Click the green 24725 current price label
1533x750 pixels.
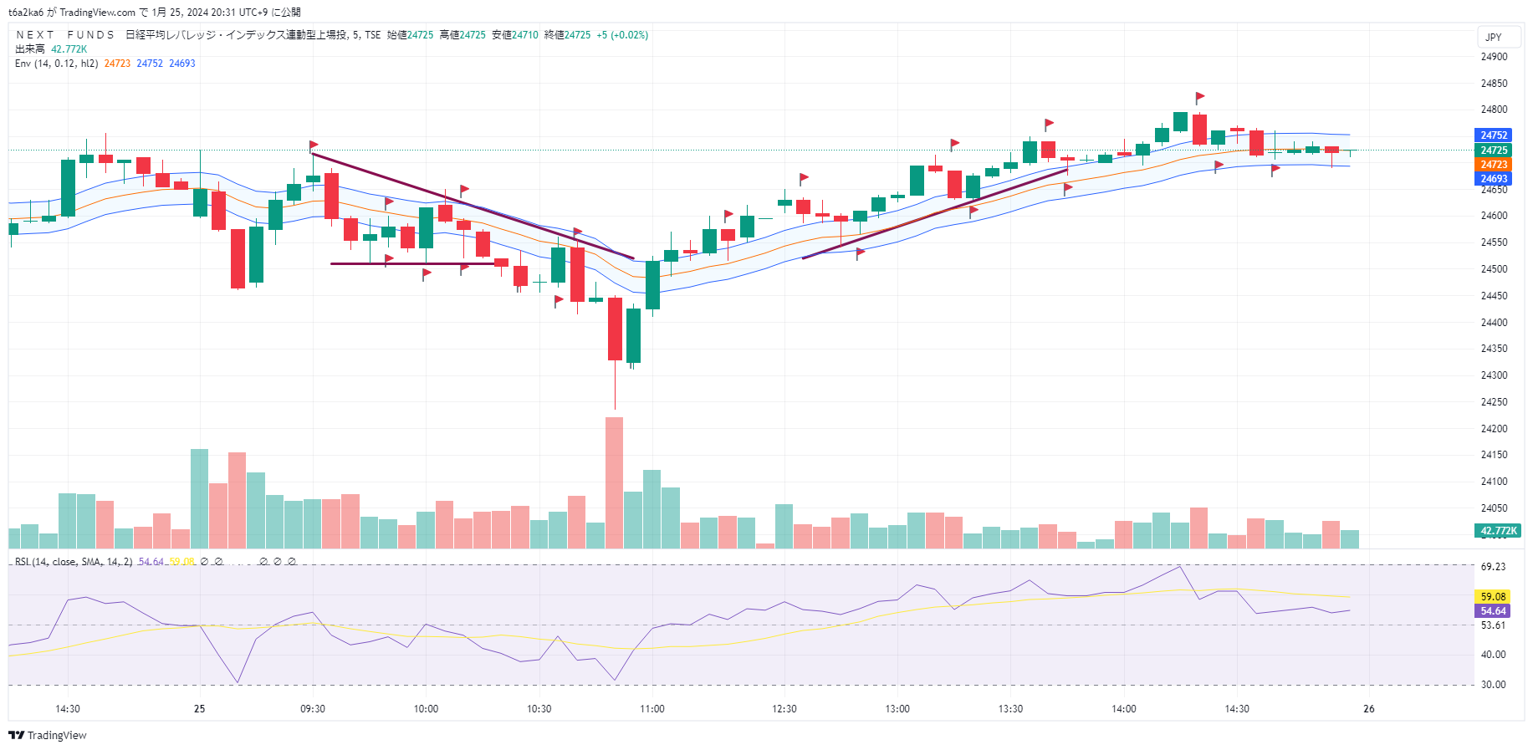[x=1493, y=151]
